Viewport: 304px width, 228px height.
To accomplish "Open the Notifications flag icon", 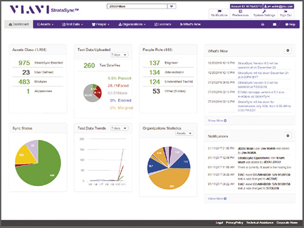I will (219, 12).
